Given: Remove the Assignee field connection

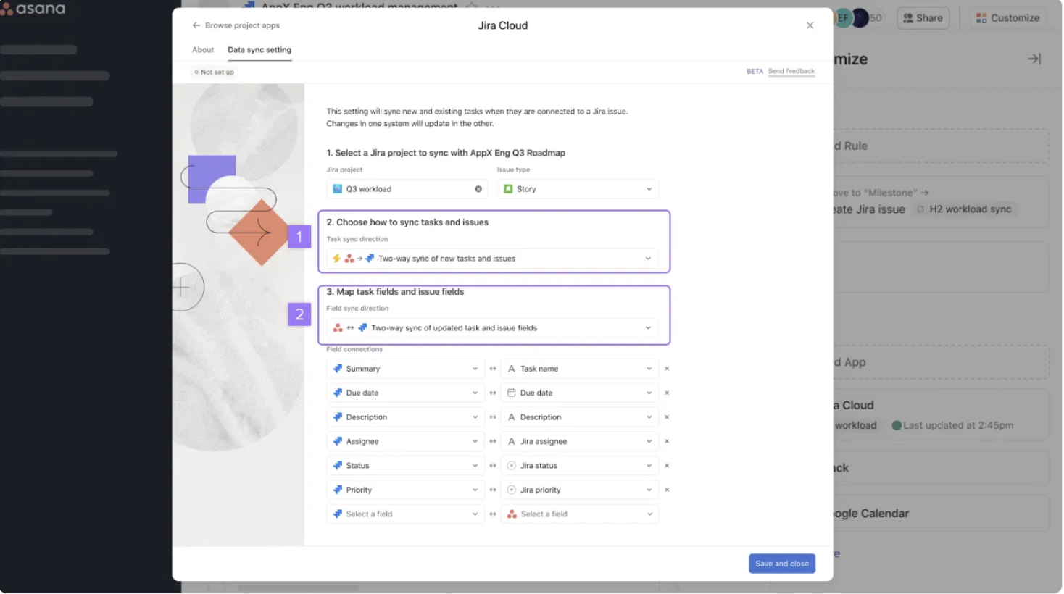Looking at the screenshot, I should (x=667, y=441).
